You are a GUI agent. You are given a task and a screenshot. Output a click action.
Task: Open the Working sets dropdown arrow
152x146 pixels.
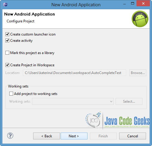pos(111,102)
